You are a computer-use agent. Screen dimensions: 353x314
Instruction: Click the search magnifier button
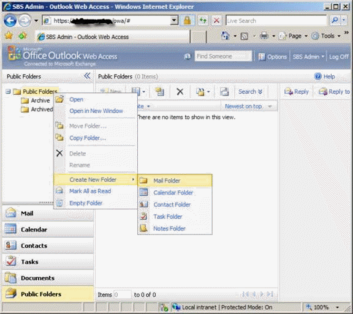[x=335, y=20]
